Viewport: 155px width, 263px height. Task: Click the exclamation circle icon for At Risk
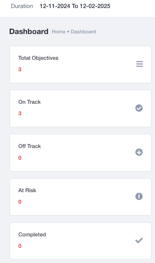(139, 196)
